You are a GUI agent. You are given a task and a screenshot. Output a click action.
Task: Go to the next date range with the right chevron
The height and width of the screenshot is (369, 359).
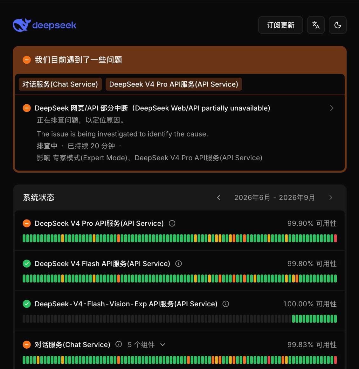point(330,198)
